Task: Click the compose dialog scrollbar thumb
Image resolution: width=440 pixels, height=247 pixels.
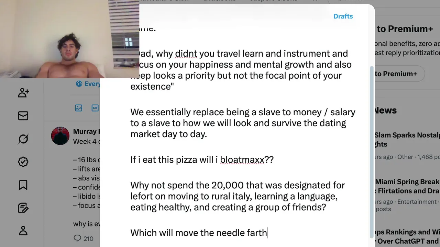Action: pyautogui.click(x=371, y=151)
